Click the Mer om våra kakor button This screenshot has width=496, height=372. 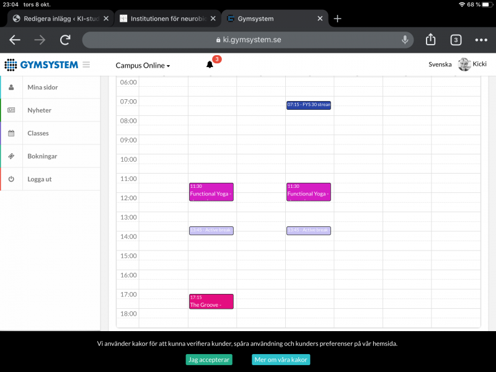281,360
